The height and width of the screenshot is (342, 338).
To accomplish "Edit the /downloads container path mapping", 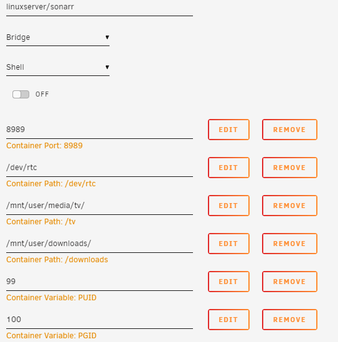I will coord(228,244).
